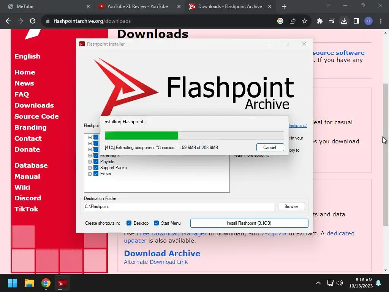Toggle the Start Menu shortcut checkbox

156,223
